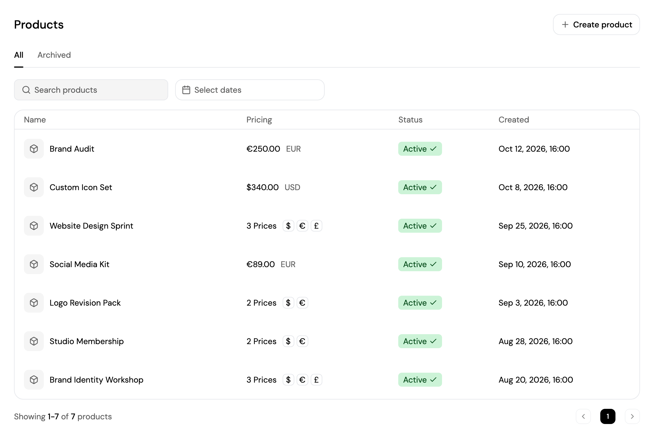Click the Brand Audit product cube icon
This screenshot has height=438, width=654.
(x=34, y=149)
